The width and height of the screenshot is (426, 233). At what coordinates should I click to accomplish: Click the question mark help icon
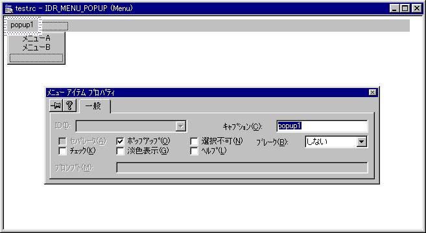click(x=69, y=105)
